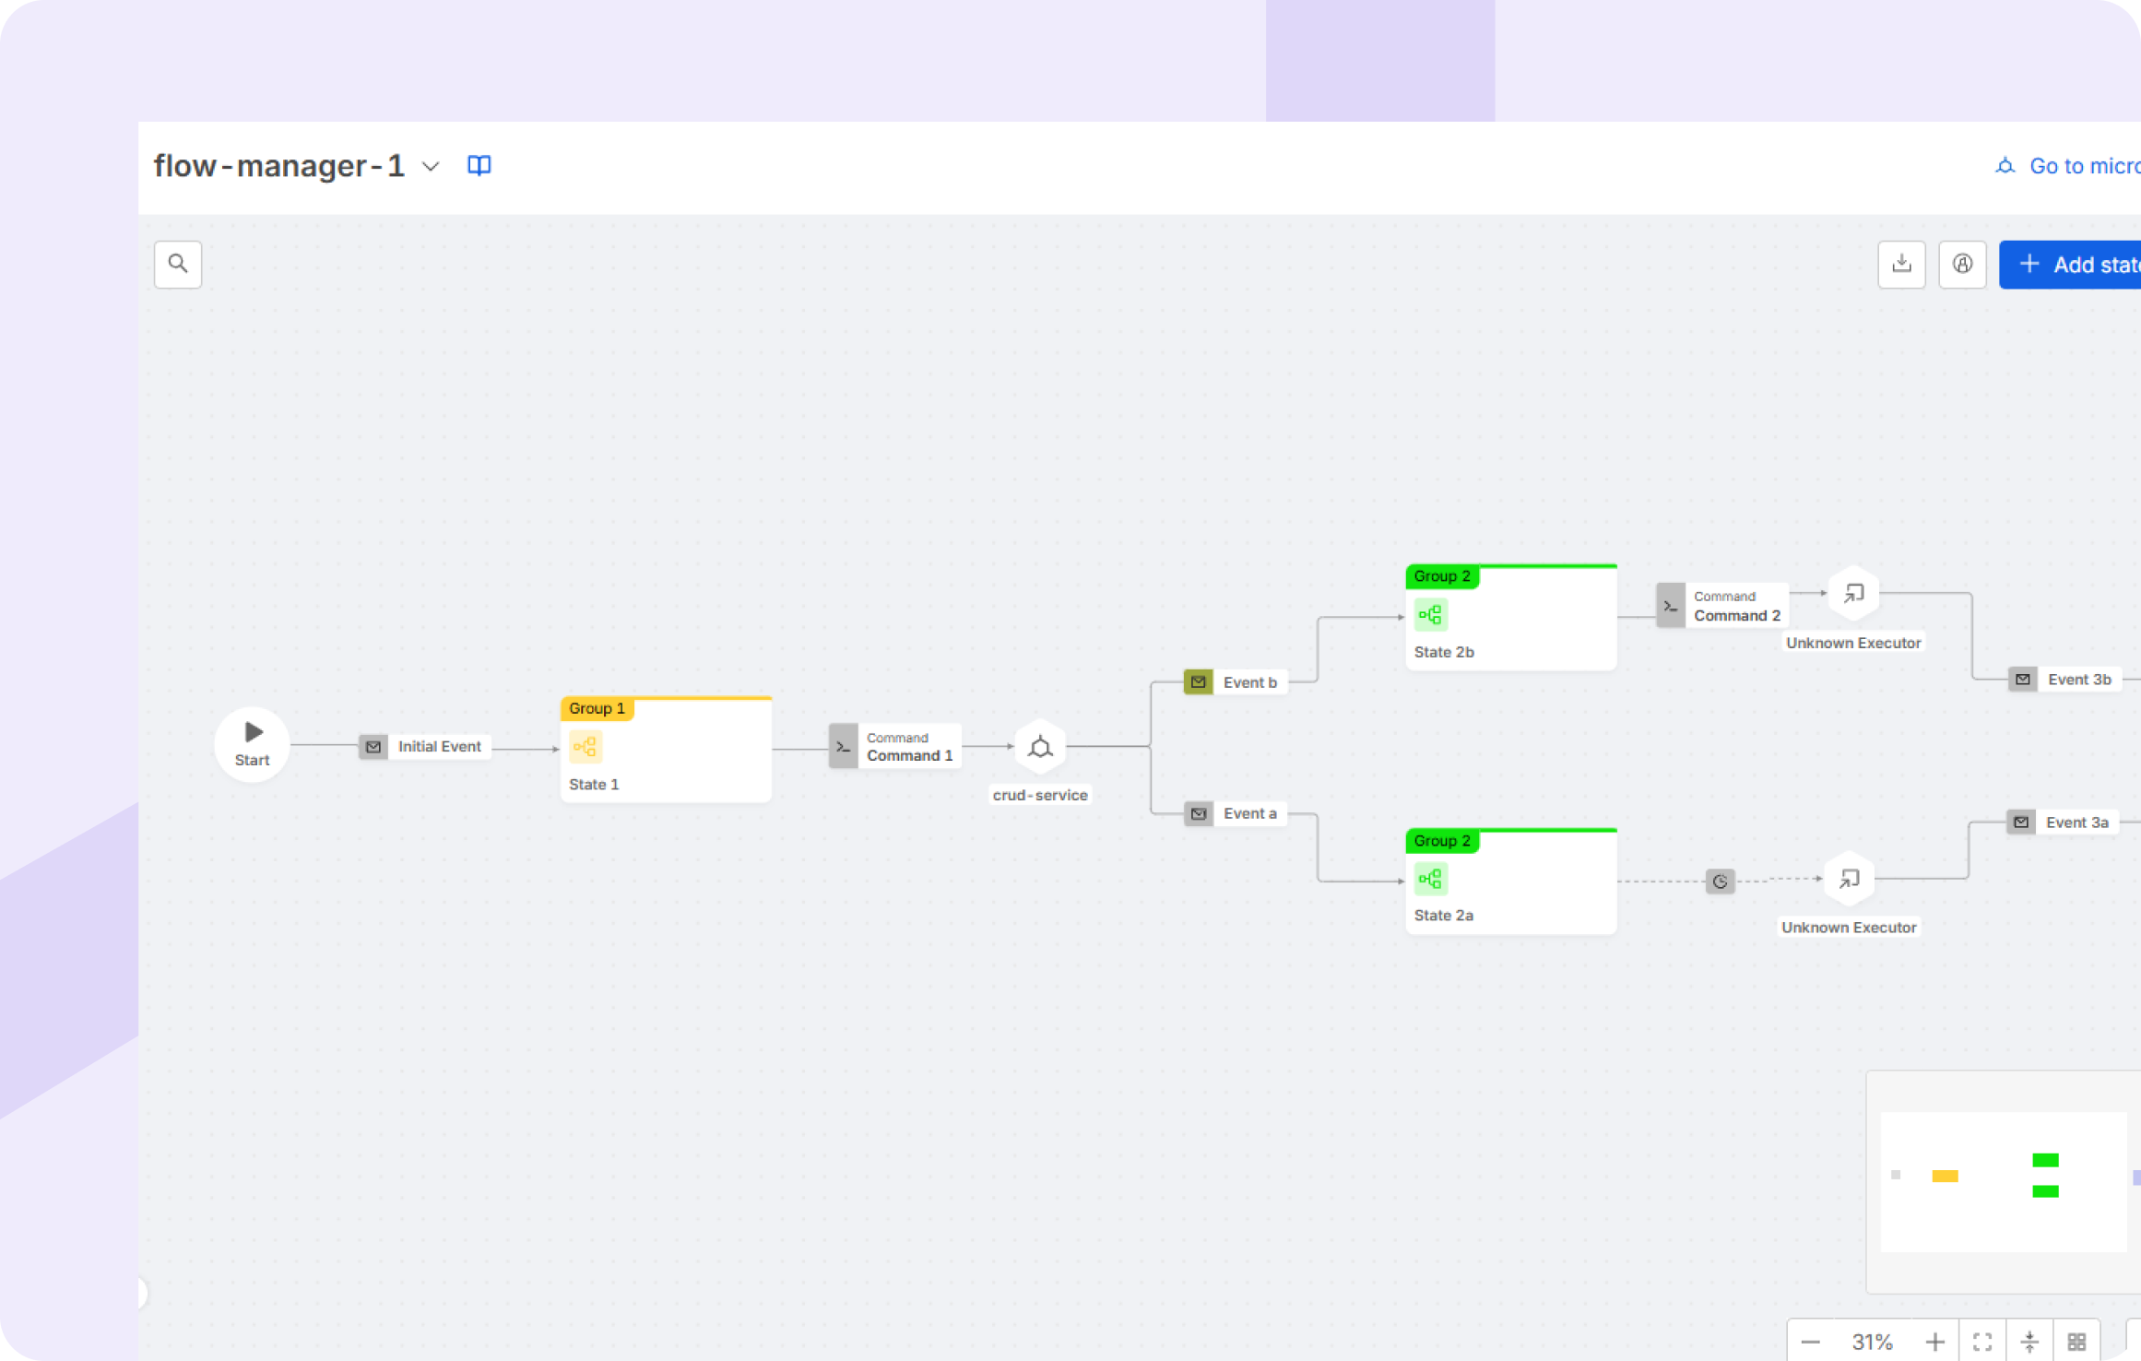Select the Event b node

pyautogui.click(x=1236, y=681)
